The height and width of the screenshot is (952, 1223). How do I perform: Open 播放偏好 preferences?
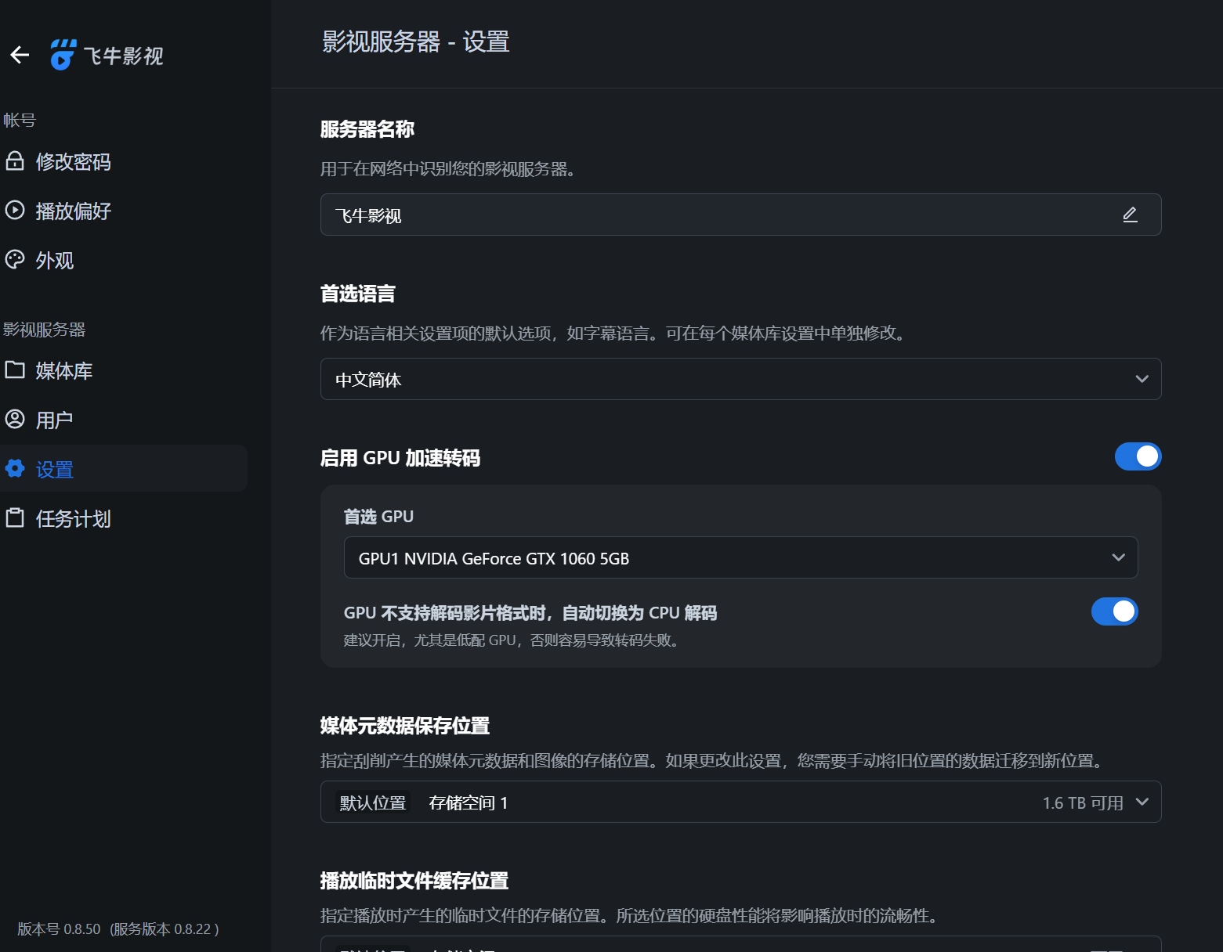click(74, 211)
